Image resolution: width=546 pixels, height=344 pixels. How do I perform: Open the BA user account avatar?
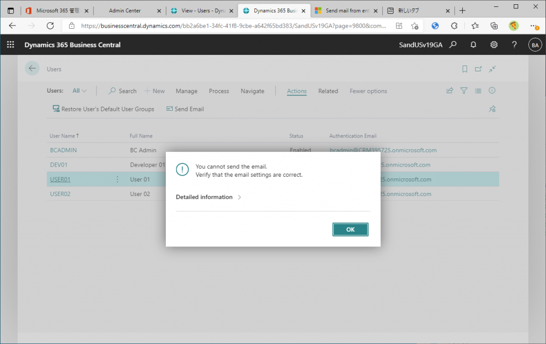coord(535,45)
